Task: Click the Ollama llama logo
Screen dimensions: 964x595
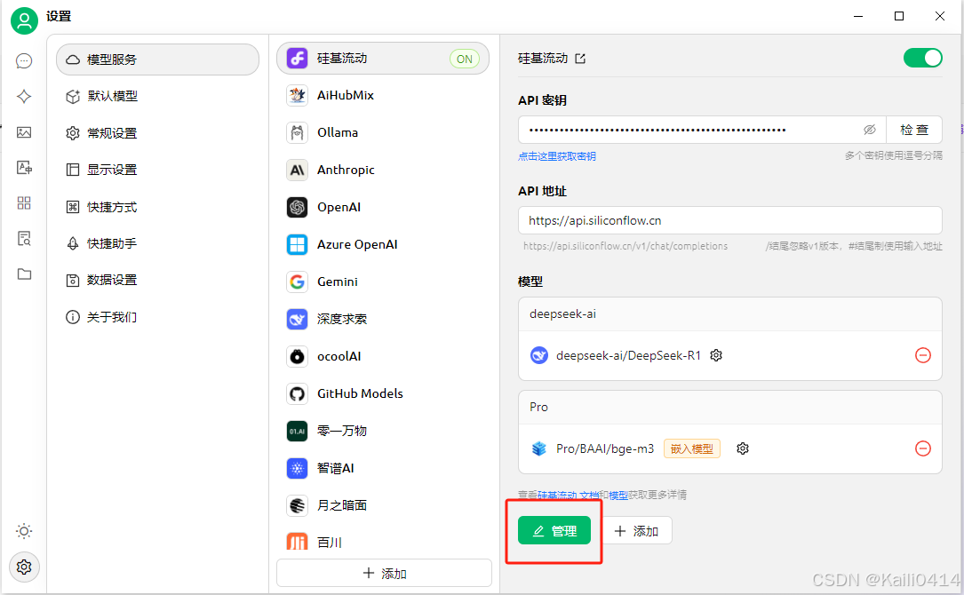Action: click(x=297, y=132)
